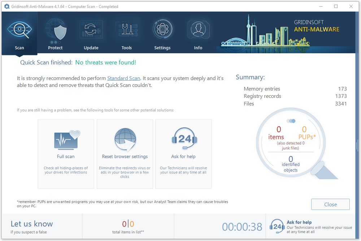Click 'Check all hiding-places of your drives' text
Screen dimensions: 361x241
66,170
